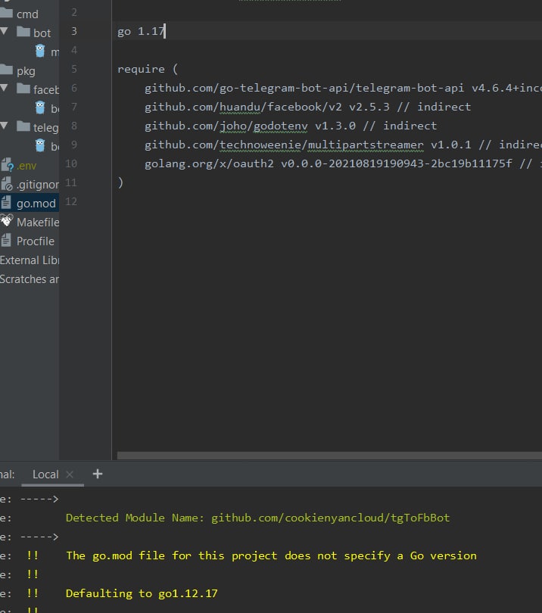Click the 'require (' line
Screen dimensions: 542x613
(148, 69)
